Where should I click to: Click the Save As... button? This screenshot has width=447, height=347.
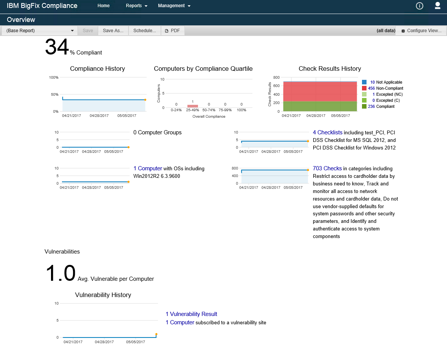pos(113,31)
